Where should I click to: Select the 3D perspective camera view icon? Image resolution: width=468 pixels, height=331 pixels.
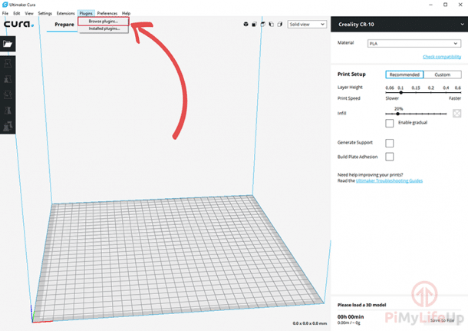[245, 25]
